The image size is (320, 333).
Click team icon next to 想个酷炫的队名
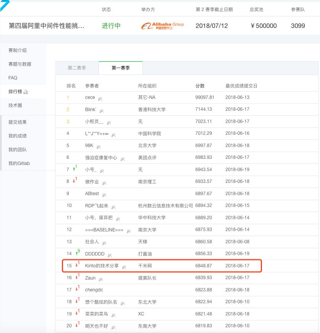[123, 304]
